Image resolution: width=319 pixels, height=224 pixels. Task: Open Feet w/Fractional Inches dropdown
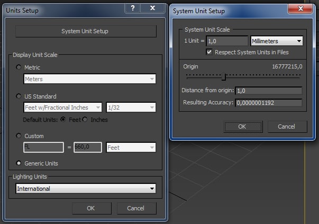pyautogui.click(x=62, y=108)
